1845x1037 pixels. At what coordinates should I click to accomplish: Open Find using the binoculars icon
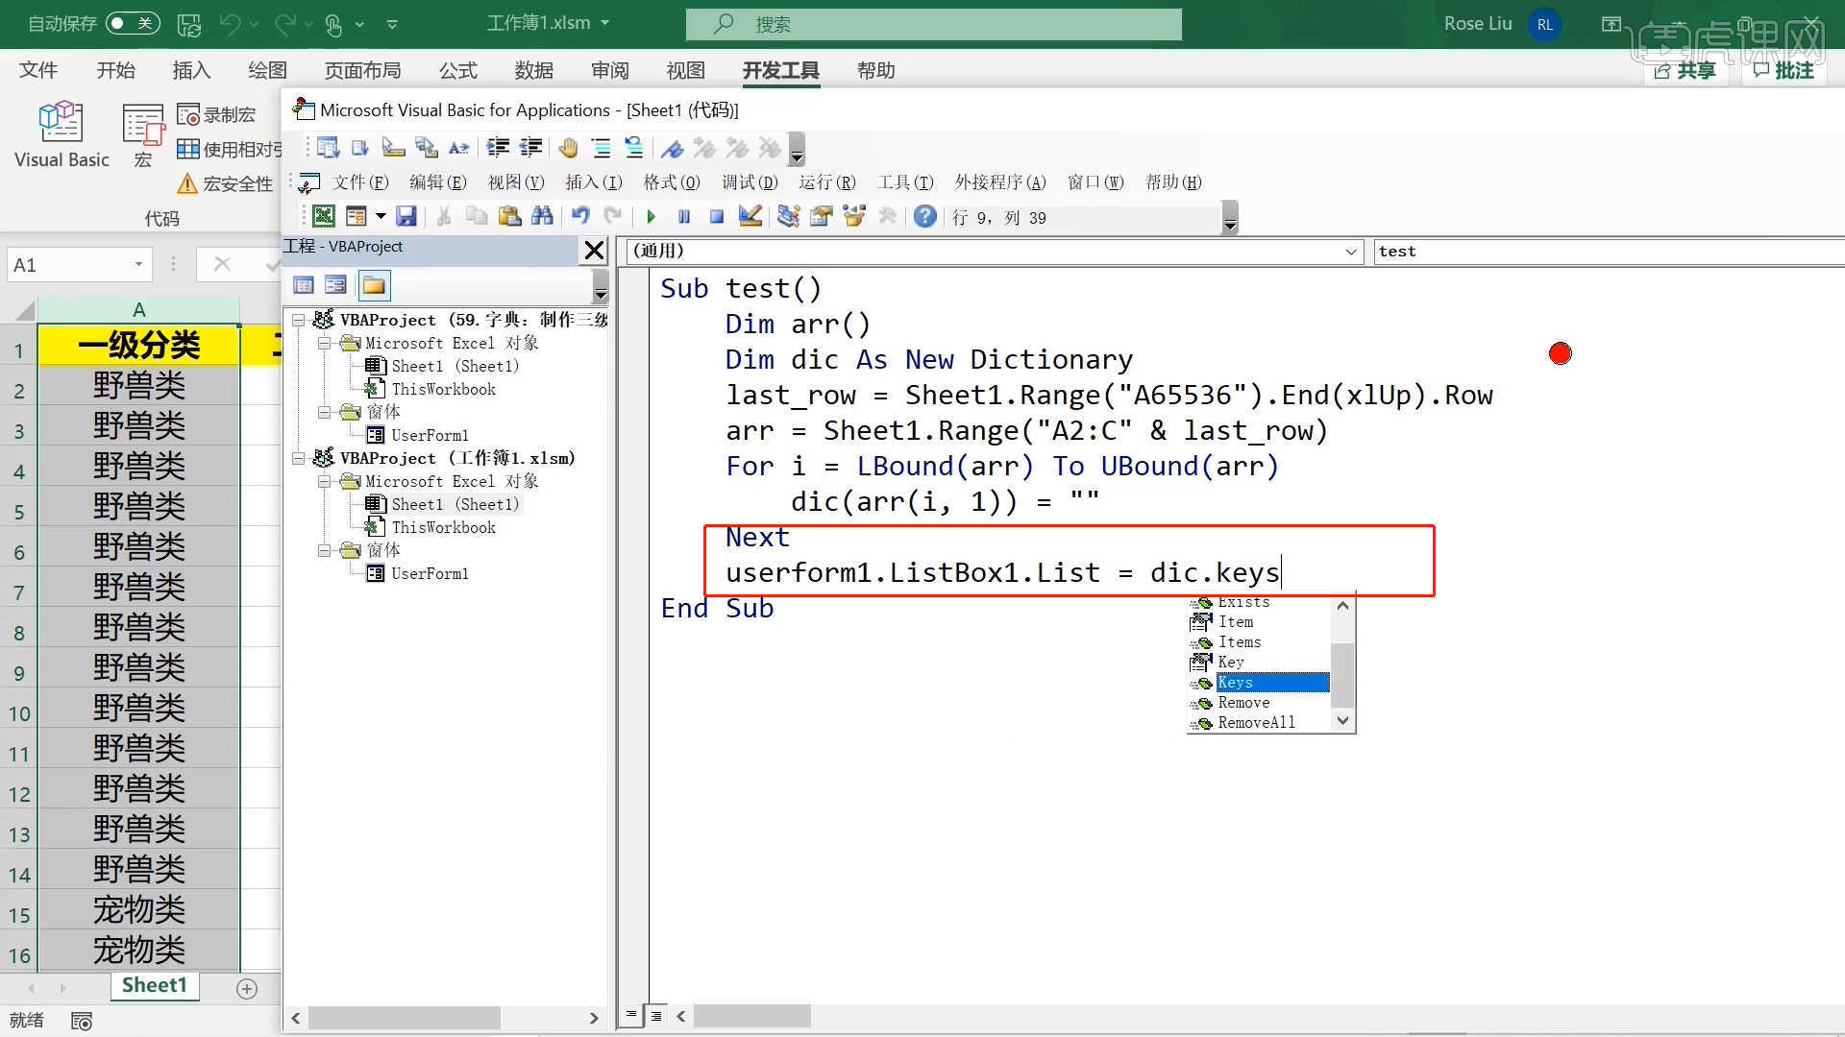click(x=542, y=216)
